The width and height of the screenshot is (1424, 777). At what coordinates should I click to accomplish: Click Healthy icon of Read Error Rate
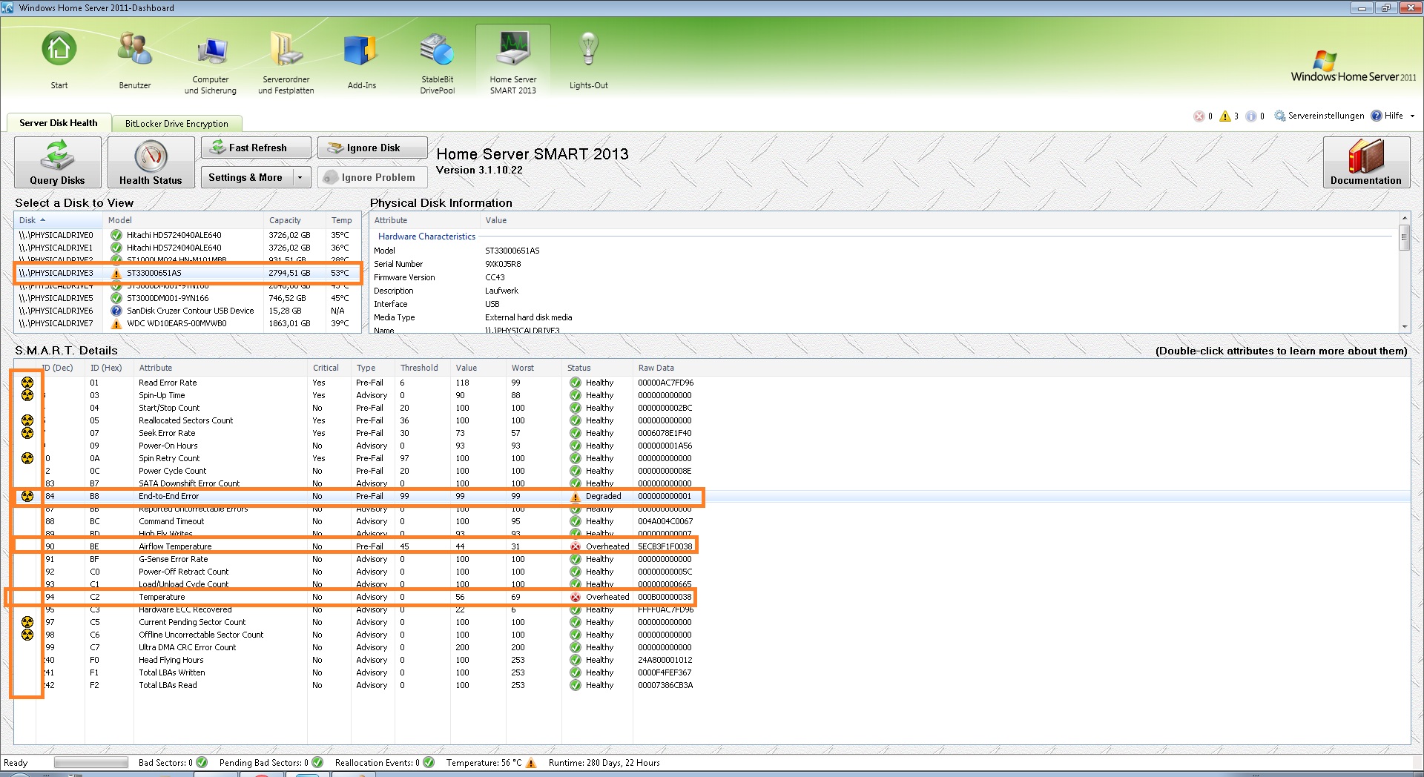tap(576, 383)
